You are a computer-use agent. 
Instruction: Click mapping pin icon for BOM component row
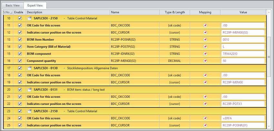point(205,54)
